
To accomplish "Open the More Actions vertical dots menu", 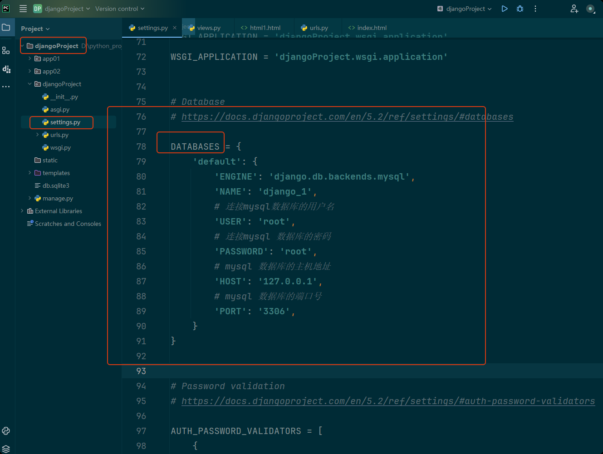I will 535,9.
